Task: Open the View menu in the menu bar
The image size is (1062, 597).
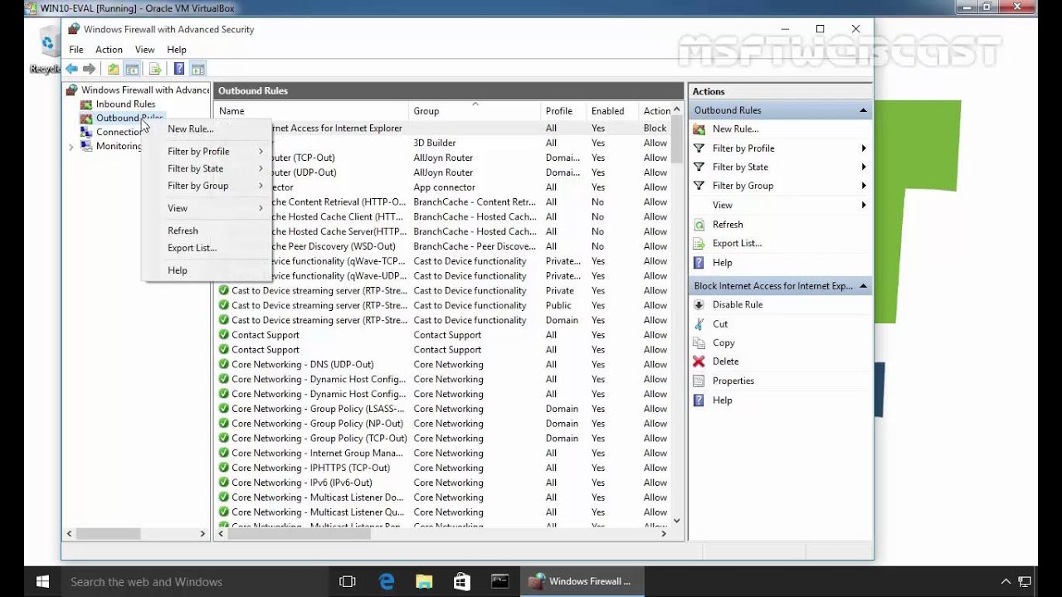Action: [x=144, y=50]
